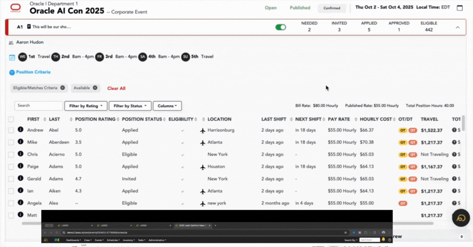
Task: Collapse the A1 position panel with the chevron
Action: [x=458, y=27]
